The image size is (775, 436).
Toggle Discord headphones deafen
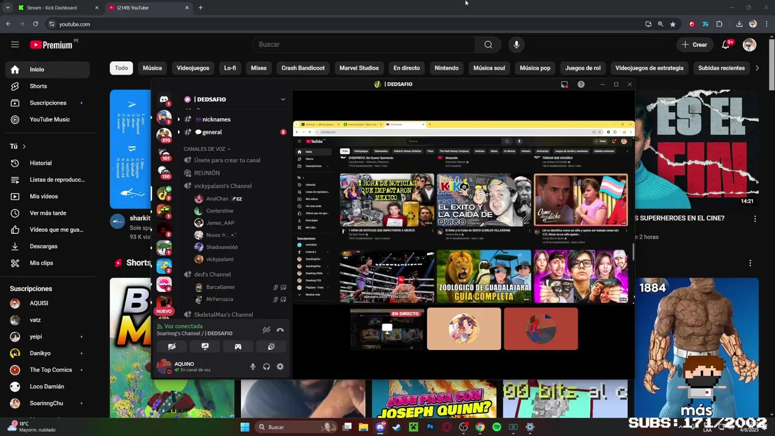pyautogui.click(x=266, y=366)
